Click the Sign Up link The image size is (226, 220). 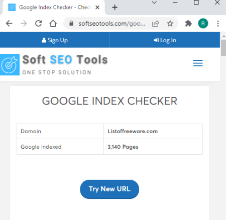(x=55, y=40)
